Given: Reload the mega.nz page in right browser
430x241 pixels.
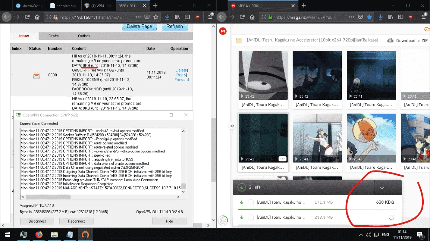Looking at the screenshot, I should (242, 17).
